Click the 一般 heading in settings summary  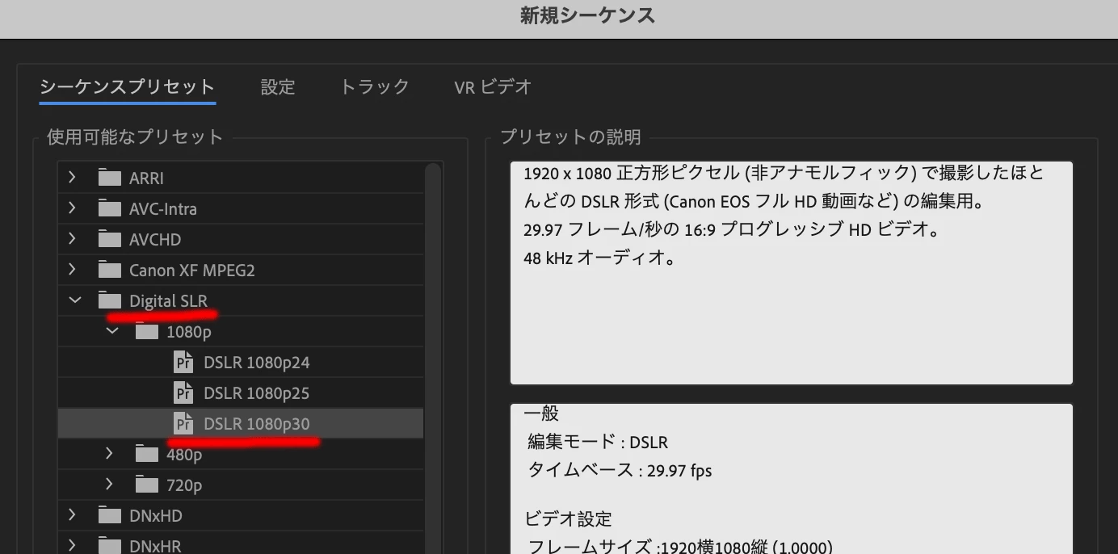tap(541, 413)
